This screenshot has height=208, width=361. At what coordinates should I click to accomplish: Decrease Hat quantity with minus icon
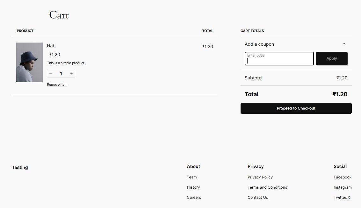[x=51, y=74]
